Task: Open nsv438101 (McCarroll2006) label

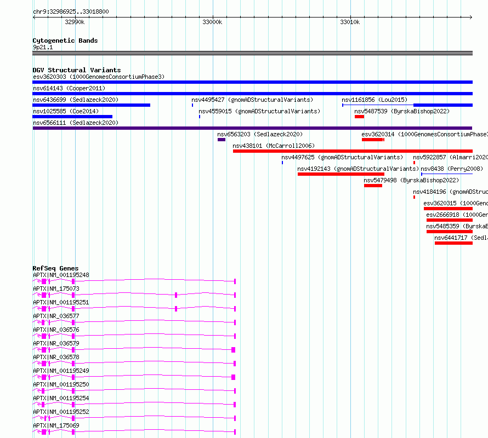Action: tap(274, 146)
